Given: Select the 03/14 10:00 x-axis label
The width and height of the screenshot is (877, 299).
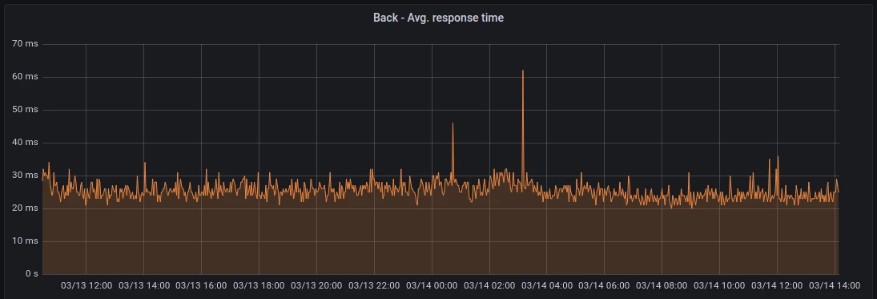Looking at the screenshot, I should coord(719,285).
